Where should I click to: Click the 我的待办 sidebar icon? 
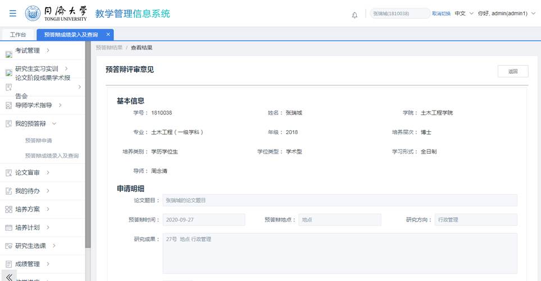click(x=8, y=191)
